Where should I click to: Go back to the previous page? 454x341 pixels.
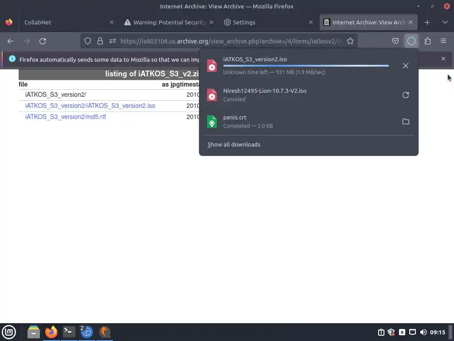click(11, 41)
